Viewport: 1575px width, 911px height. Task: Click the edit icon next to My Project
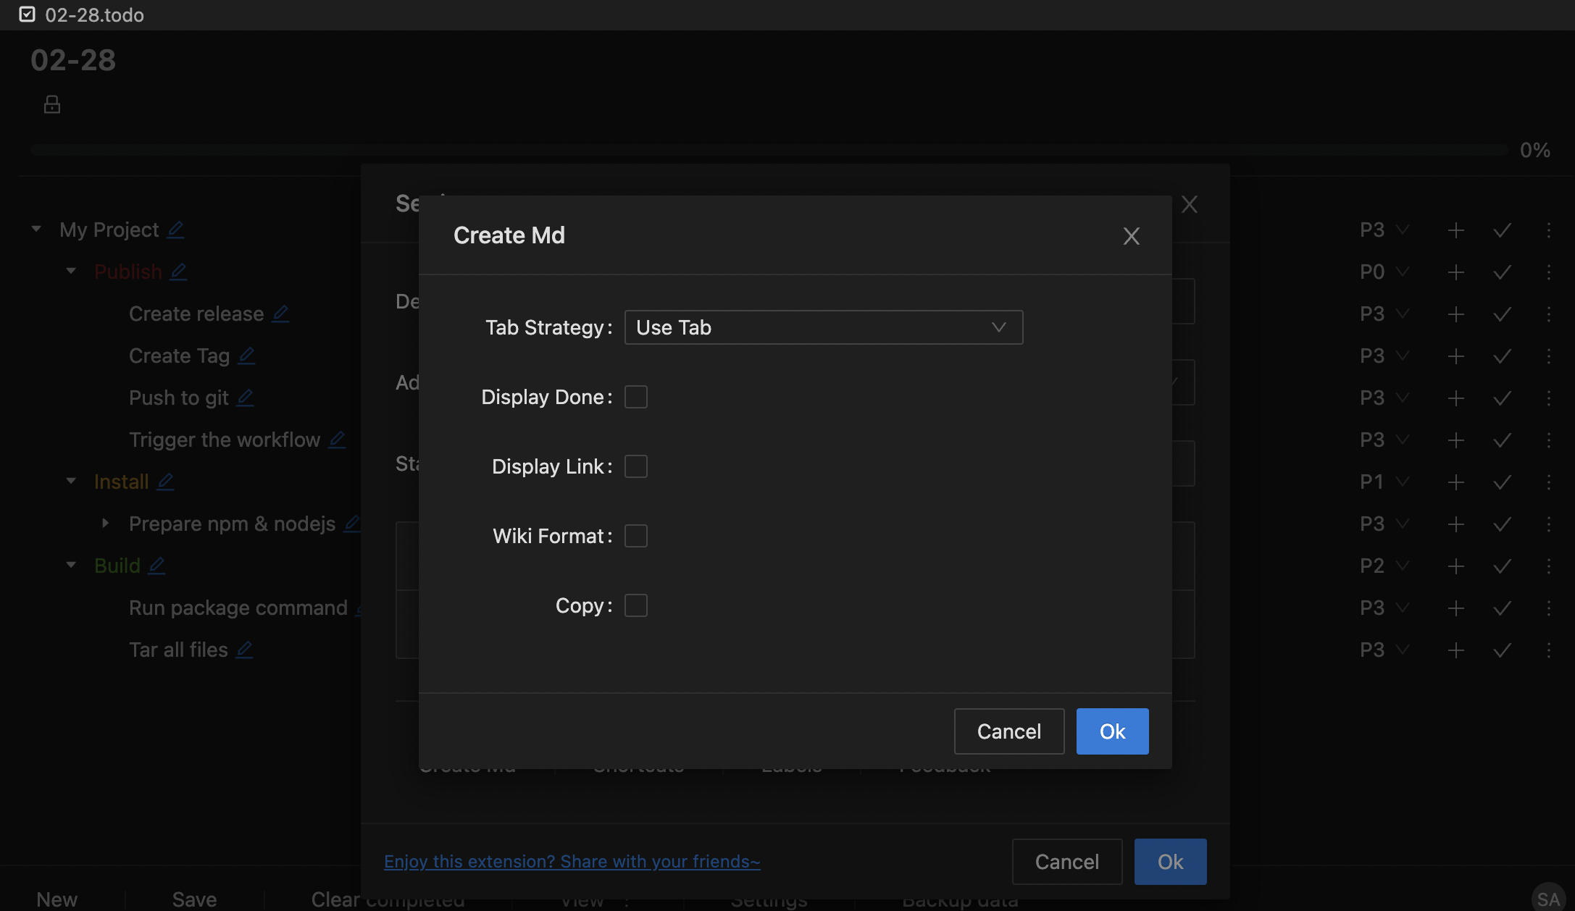click(x=176, y=229)
